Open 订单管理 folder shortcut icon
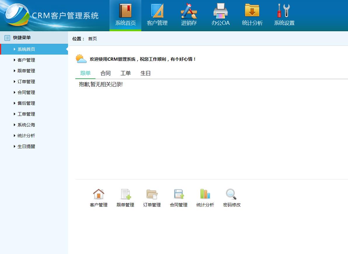 (152, 194)
